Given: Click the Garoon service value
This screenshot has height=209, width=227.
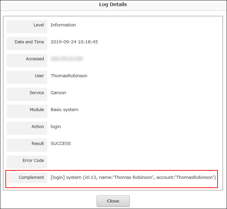Looking at the screenshot, I should pyautogui.click(x=58, y=93).
